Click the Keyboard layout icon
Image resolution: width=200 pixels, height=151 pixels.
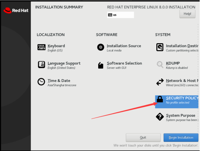click(41, 47)
